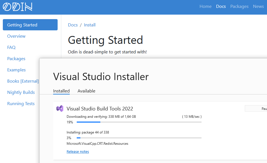
Task: Open the Home page in top navigation
Action: point(205,6)
